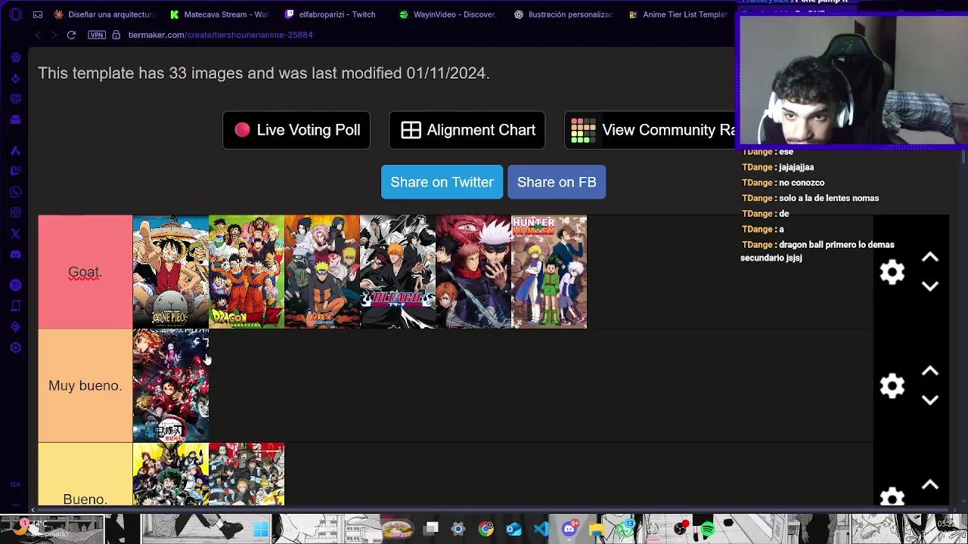
Task: Share tier list on FB
Action: [557, 182]
